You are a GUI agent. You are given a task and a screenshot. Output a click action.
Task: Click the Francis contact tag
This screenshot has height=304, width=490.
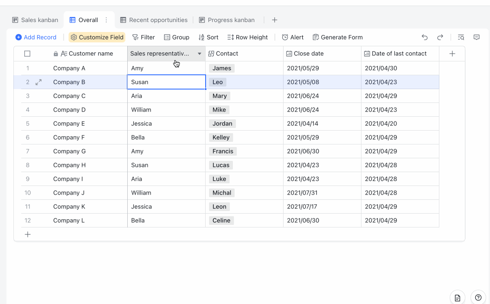pos(223,151)
